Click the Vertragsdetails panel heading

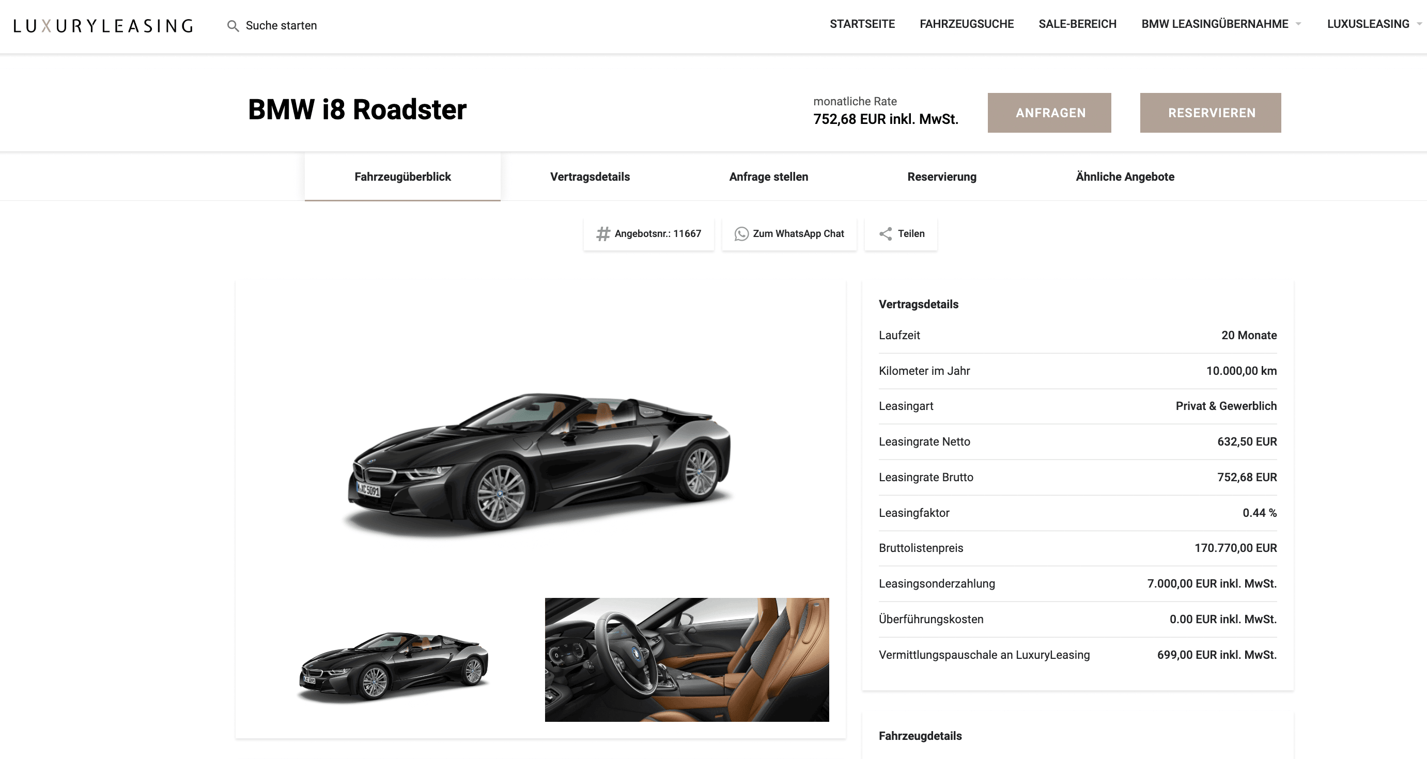click(x=919, y=304)
